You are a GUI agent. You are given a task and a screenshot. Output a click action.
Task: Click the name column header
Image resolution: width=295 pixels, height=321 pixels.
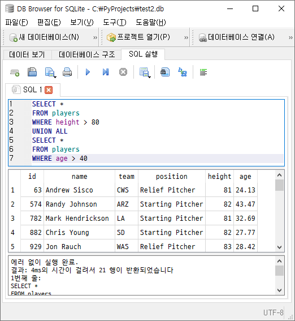(x=79, y=176)
